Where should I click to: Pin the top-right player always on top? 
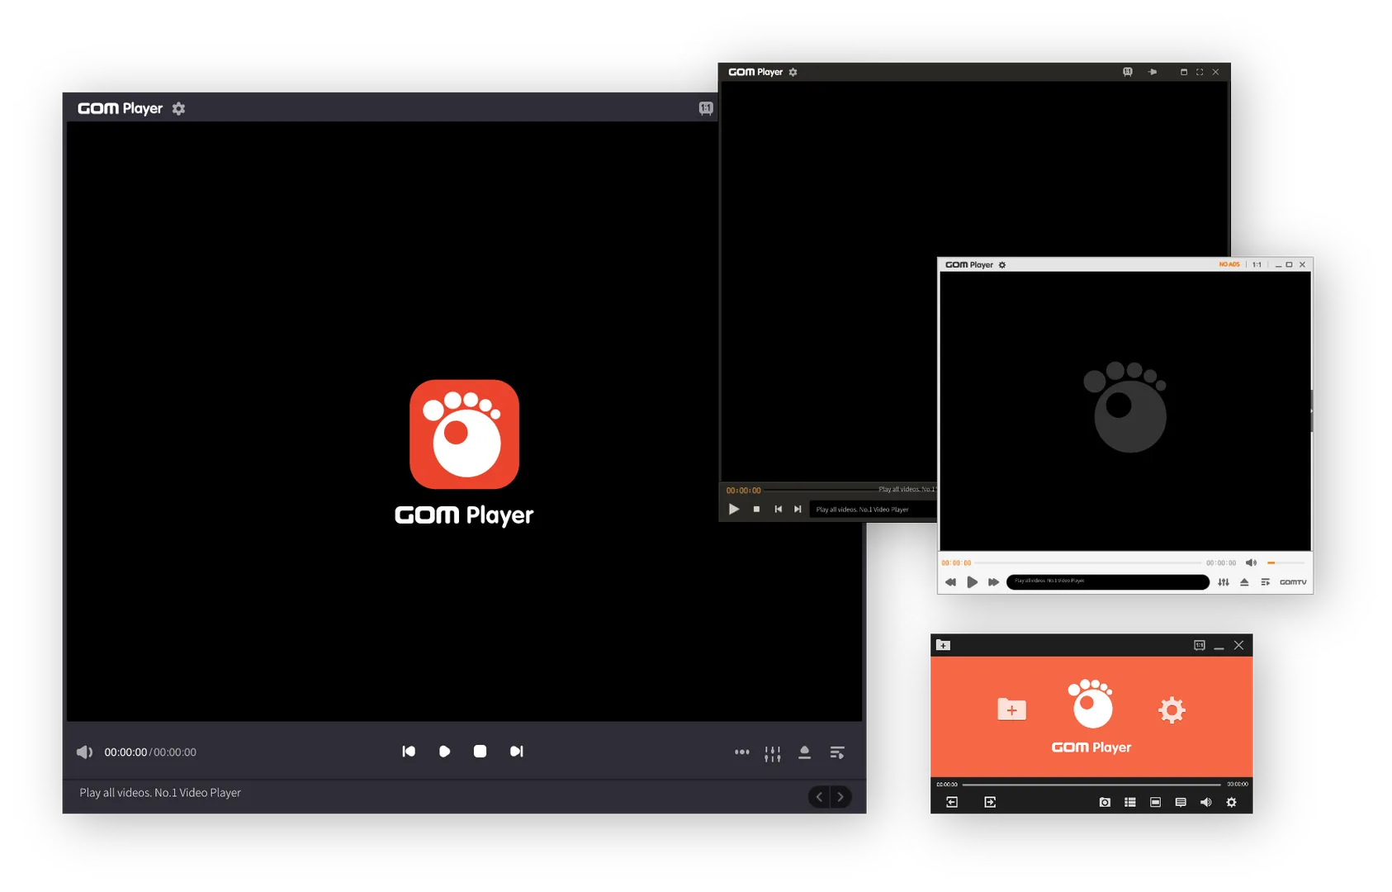point(1153,72)
